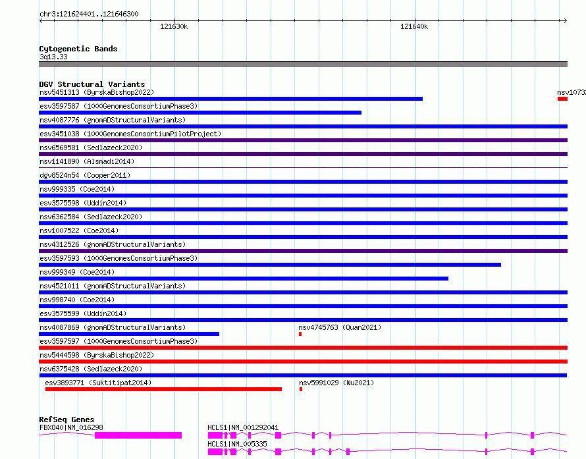Viewport: 586px width, 459px height.
Task: Click the FBXO40|NM_016298 gene label
Action: pyautogui.click(x=71, y=427)
